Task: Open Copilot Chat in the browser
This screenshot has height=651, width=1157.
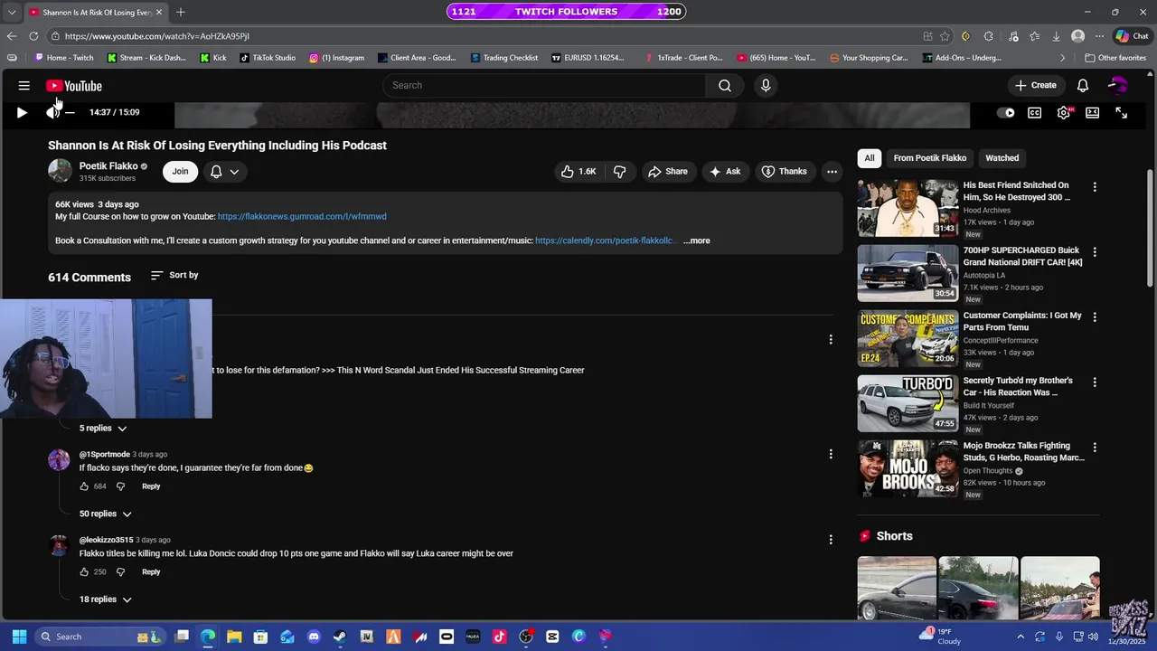Action: click(1132, 36)
